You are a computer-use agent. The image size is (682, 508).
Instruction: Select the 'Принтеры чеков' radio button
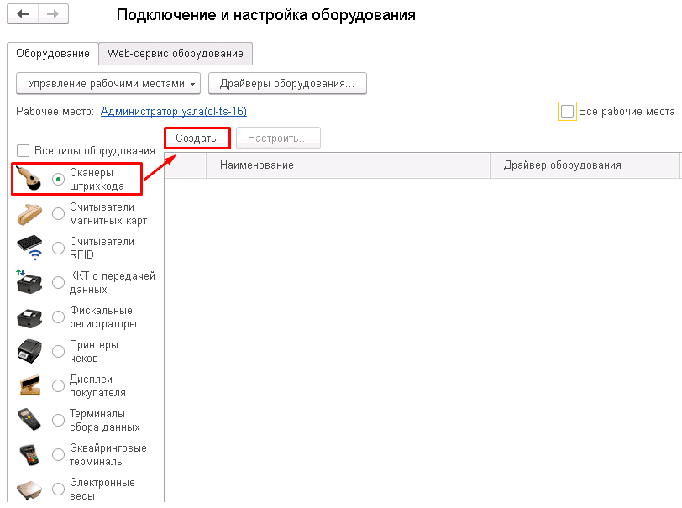click(57, 351)
